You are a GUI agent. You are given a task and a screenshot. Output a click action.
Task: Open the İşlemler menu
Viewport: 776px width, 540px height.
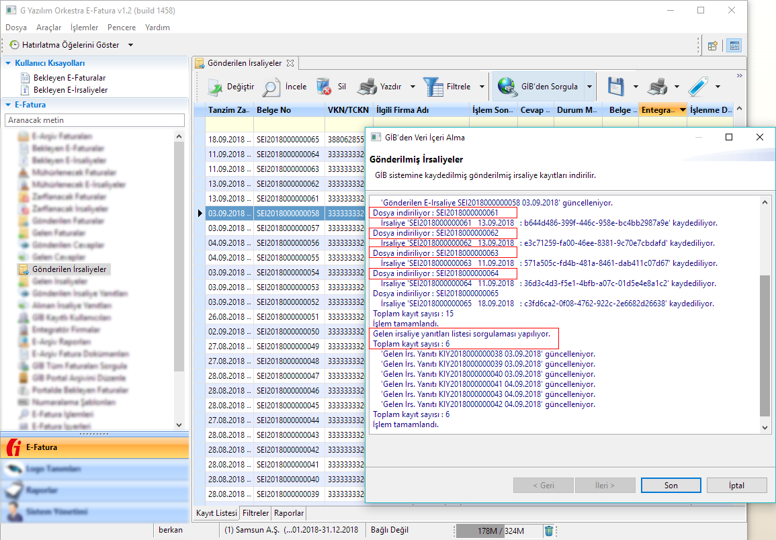pyautogui.click(x=84, y=28)
